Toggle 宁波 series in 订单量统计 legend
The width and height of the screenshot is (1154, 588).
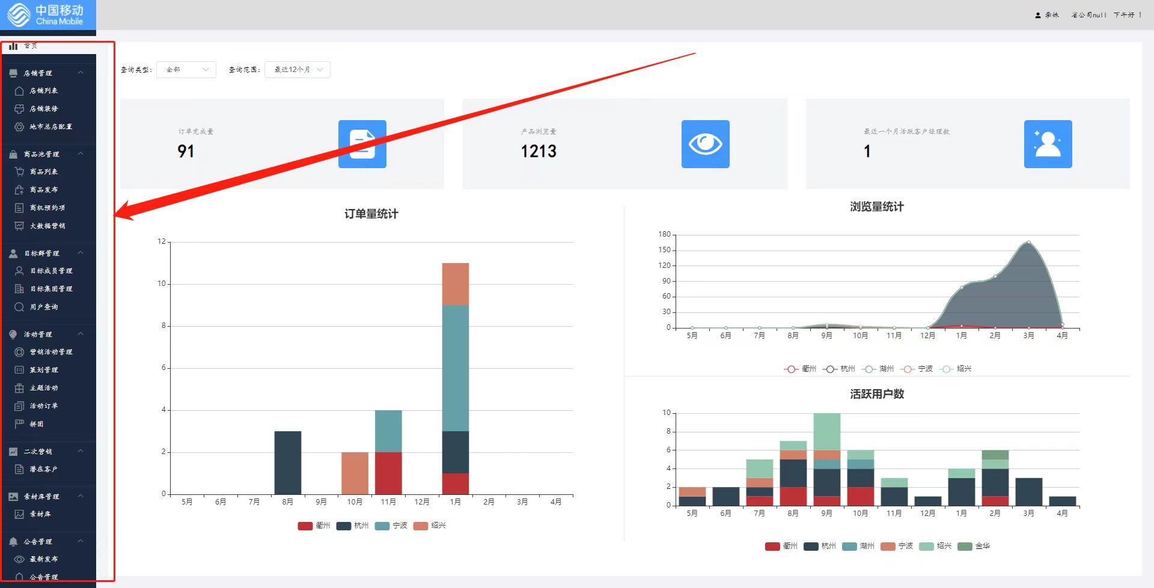[x=391, y=526]
